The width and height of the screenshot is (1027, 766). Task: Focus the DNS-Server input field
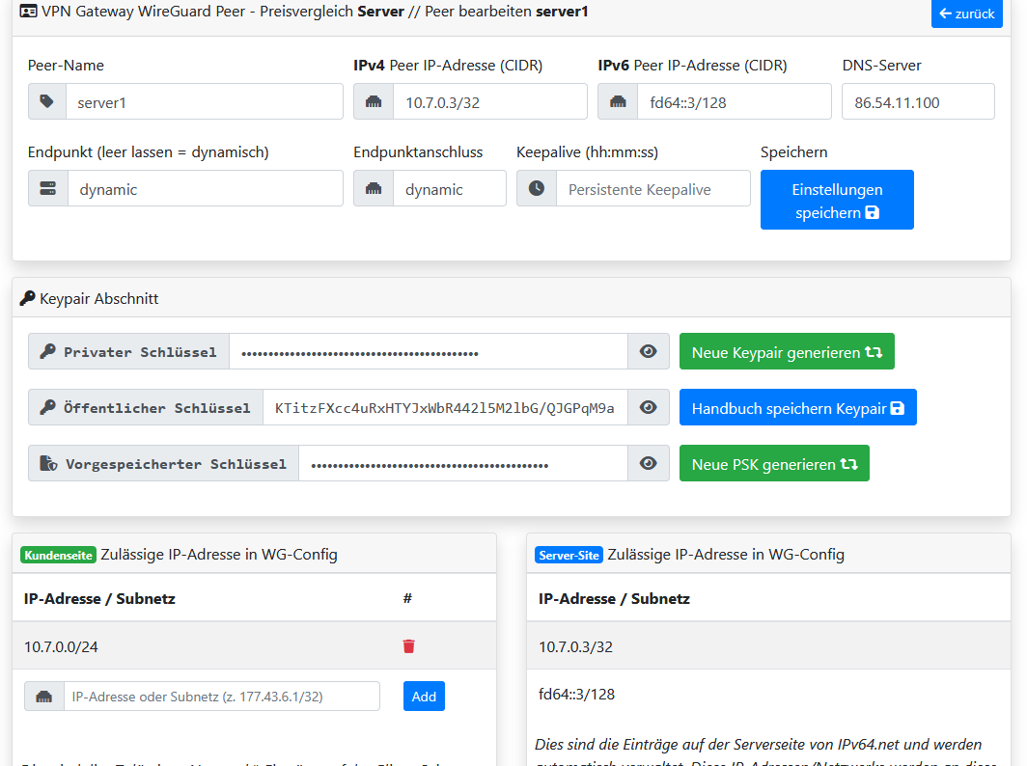click(918, 101)
